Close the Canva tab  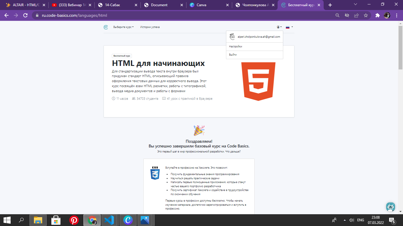[227, 5]
